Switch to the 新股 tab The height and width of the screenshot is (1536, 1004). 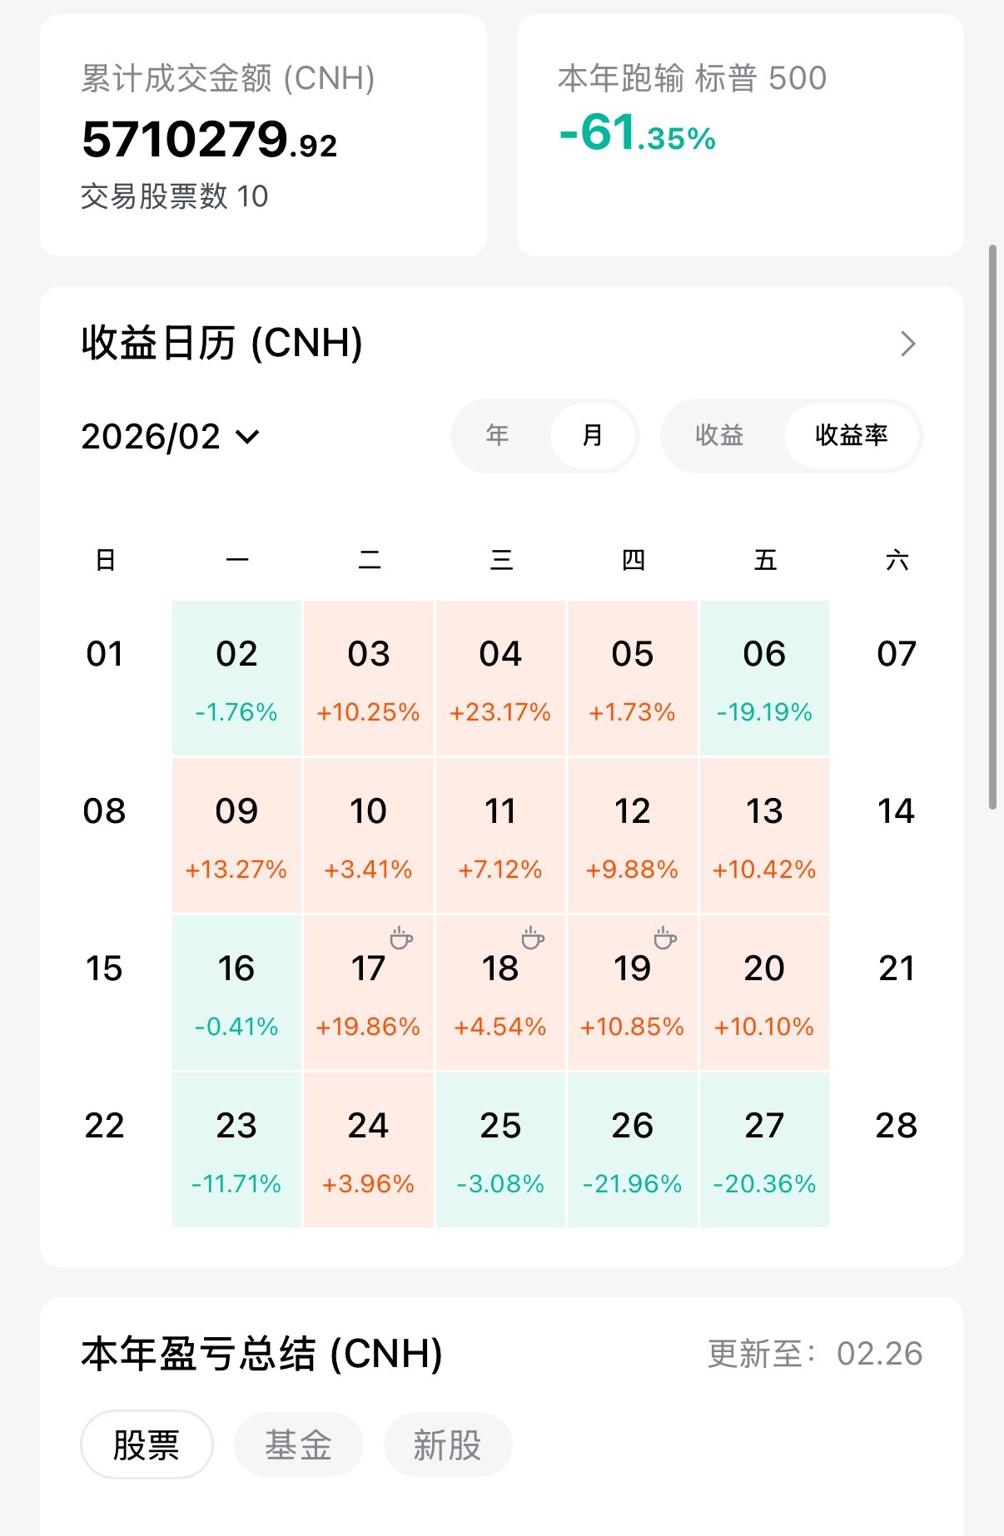point(447,1444)
